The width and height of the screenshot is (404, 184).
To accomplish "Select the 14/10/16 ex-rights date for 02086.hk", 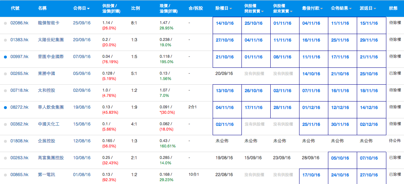I will [x=225, y=23].
